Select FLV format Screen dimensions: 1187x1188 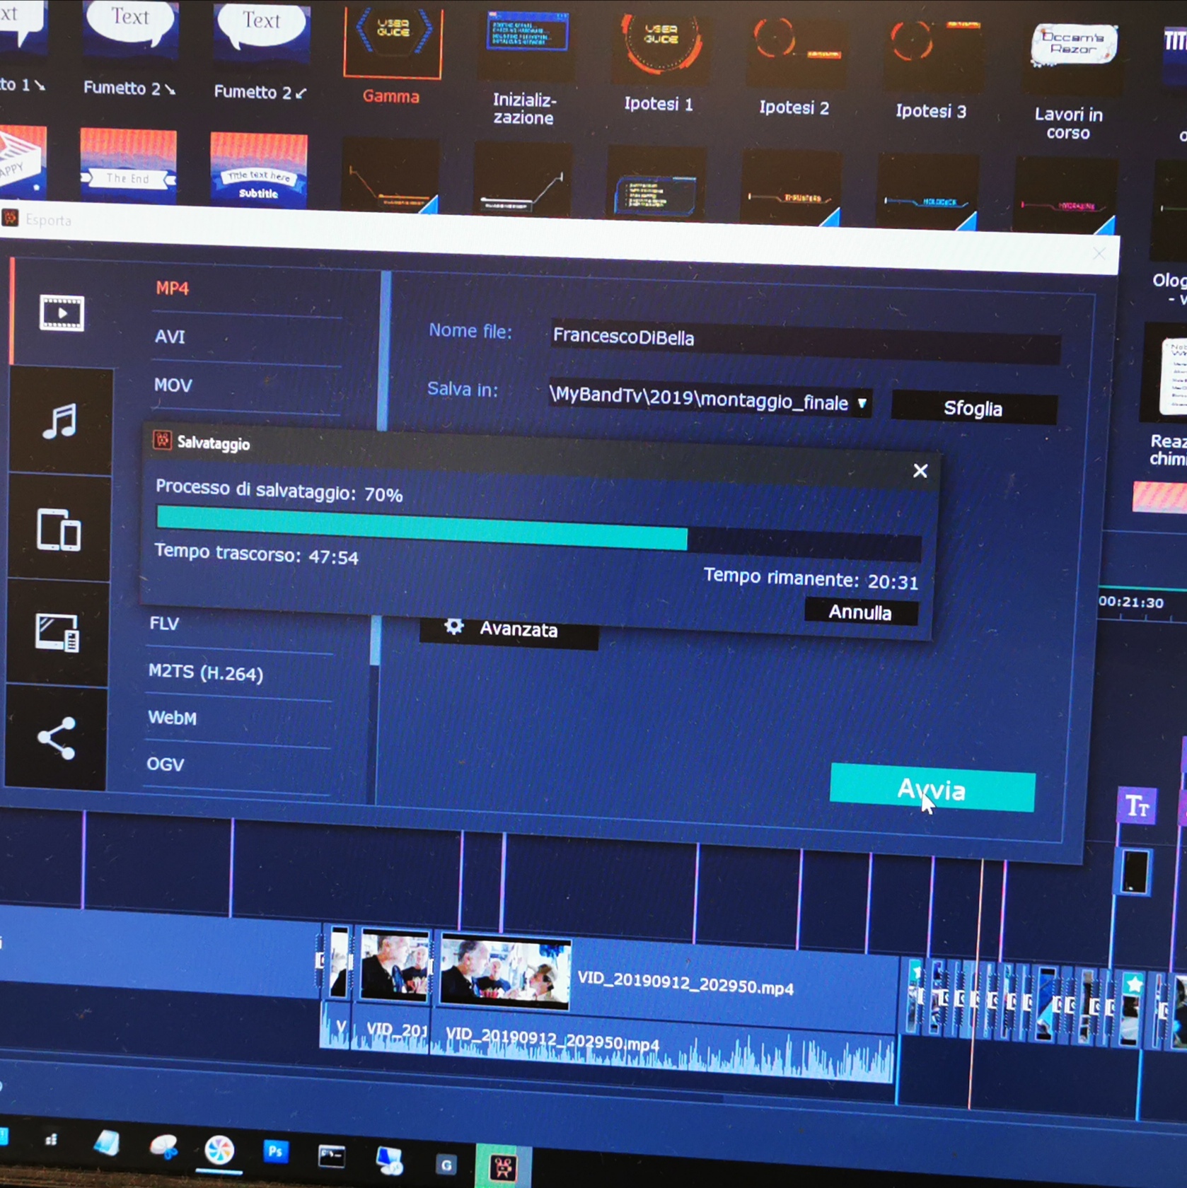coord(164,623)
